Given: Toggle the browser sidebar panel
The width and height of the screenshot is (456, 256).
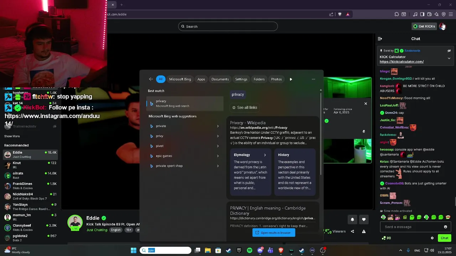Looking at the screenshot, I should tap(422, 14).
